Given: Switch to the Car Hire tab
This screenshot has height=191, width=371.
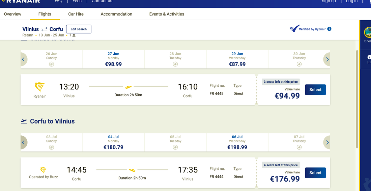Looking at the screenshot, I should pos(76,14).
